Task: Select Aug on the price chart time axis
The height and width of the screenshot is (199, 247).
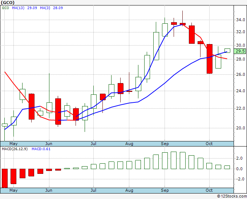Action: point(129,144)
